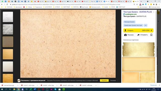Viewport: 161px width, 91px height.
Task: Click the Перейти ad button
Action: pyautogui.click(x=104, y=80)
